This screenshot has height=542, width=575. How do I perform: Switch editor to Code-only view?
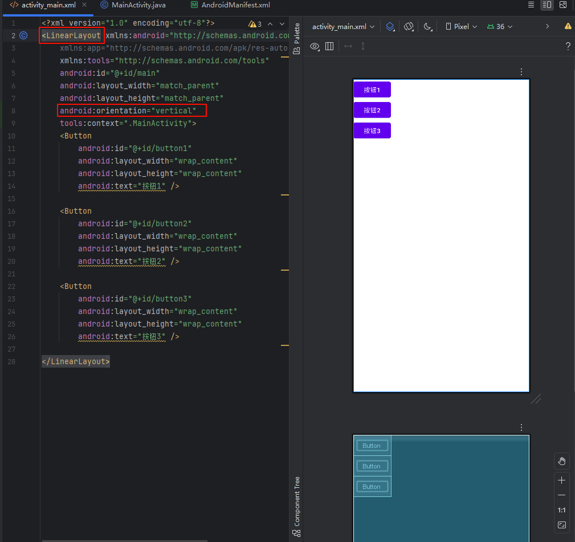(x=531, y=5)
